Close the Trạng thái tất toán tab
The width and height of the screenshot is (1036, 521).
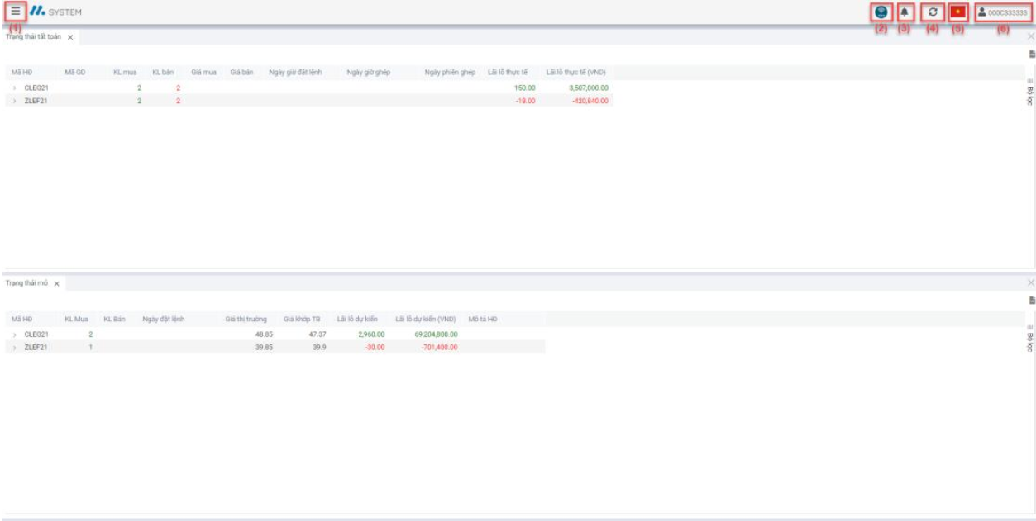70,37
